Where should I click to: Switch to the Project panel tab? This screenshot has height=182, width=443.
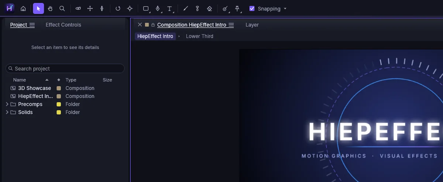[x=18, y=25]
